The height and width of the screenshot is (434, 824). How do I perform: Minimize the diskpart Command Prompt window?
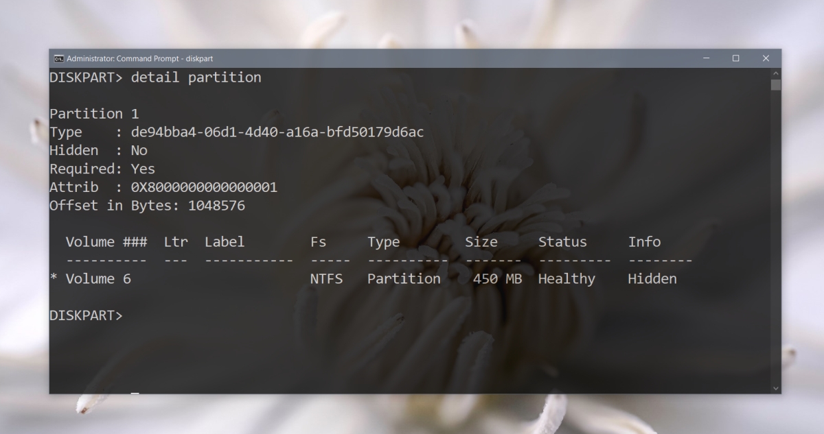pyautogui.click(x=707, y=58)
